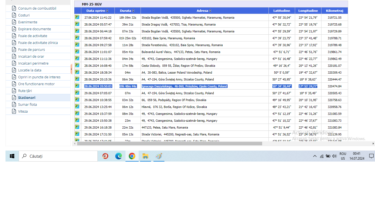Open map icon for Strada Dragoș Vodă stop
Image resolution: width=375 pixels, height=211 pixels.
pos(77,24)
